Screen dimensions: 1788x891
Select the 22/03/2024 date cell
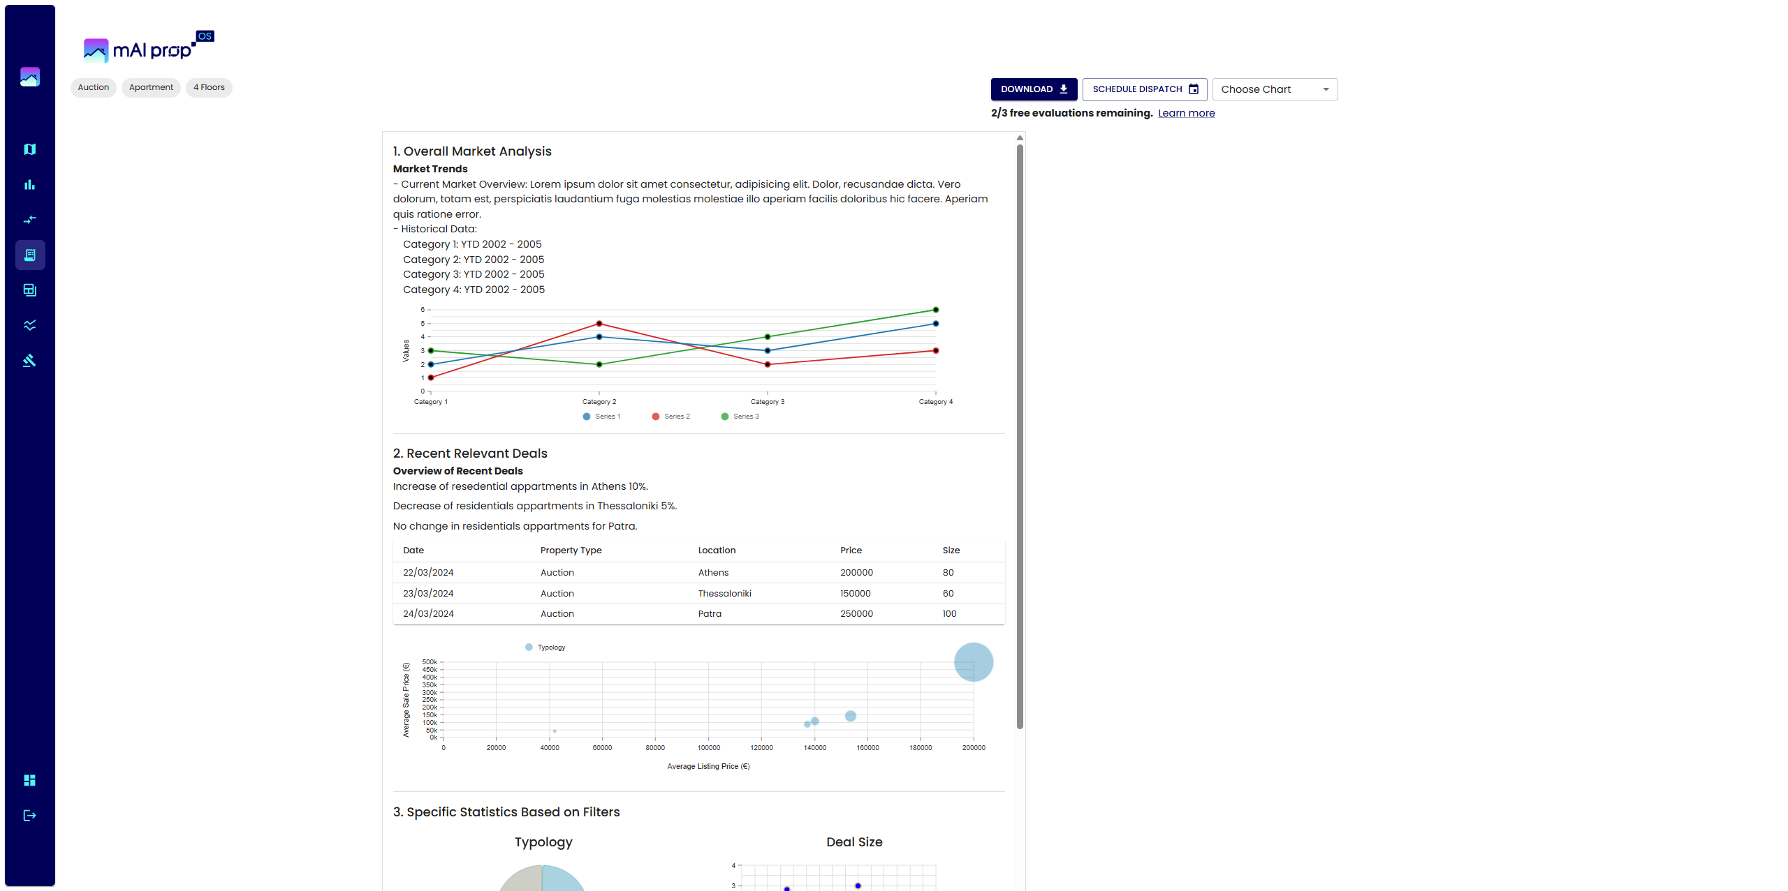(x=428, y=573)
